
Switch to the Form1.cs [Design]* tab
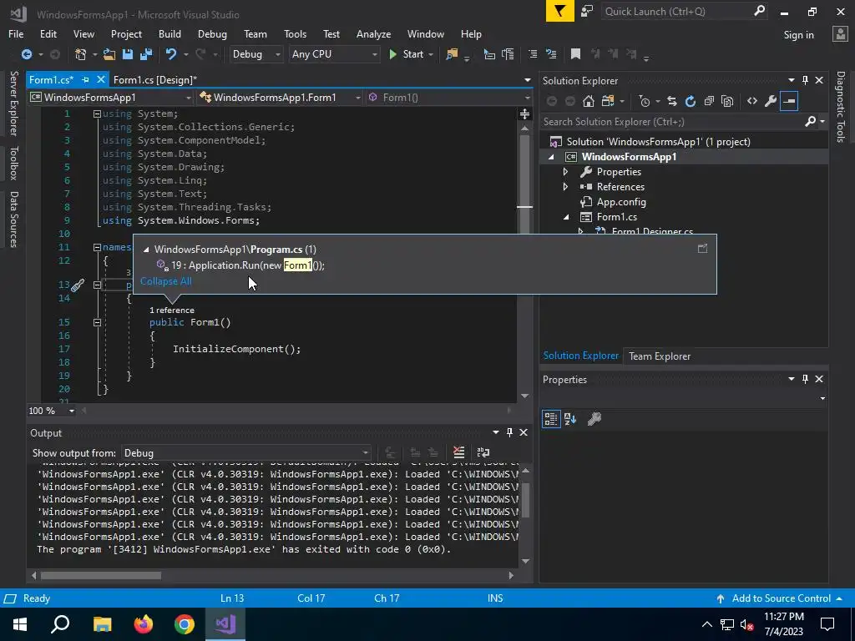(x=155, y=79)
